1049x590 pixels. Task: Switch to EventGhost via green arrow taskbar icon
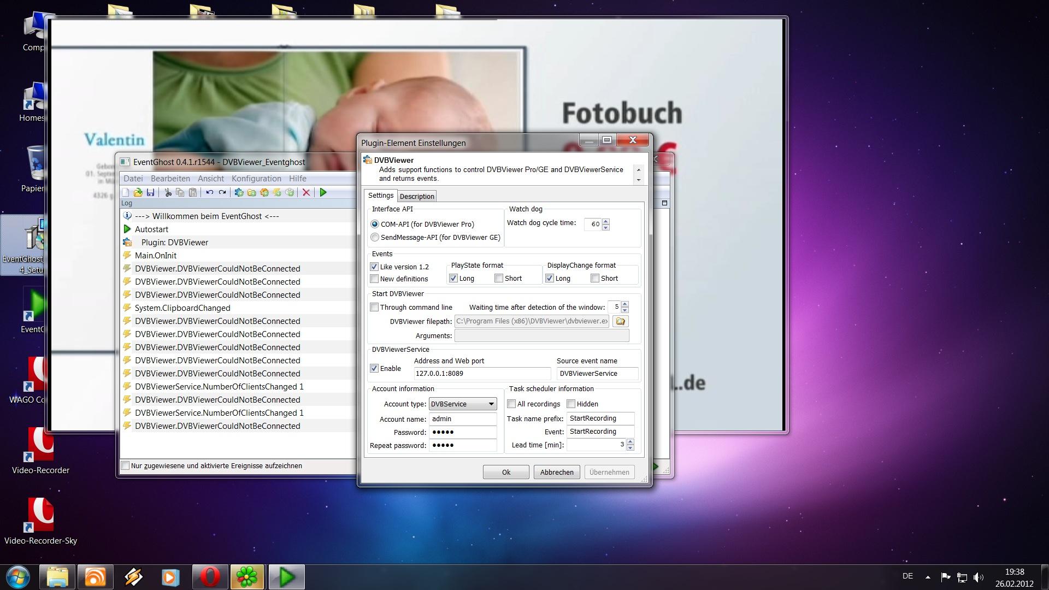point(286,577)
